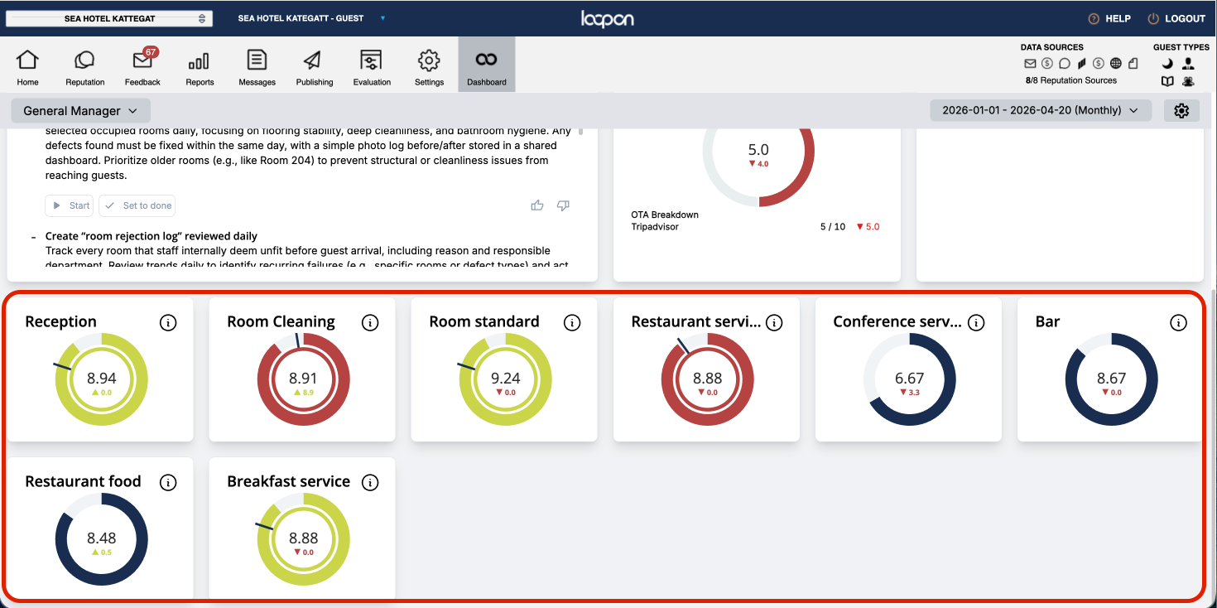Click the Start button on the task
The image size is (1217, 608).
click(x=70, y=205)
